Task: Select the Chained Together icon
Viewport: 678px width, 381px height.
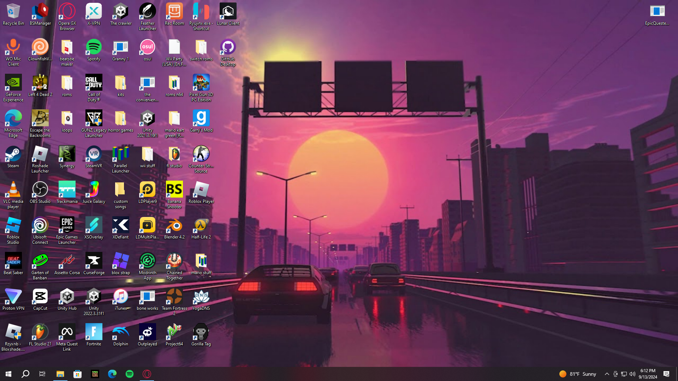Action: 174,266
